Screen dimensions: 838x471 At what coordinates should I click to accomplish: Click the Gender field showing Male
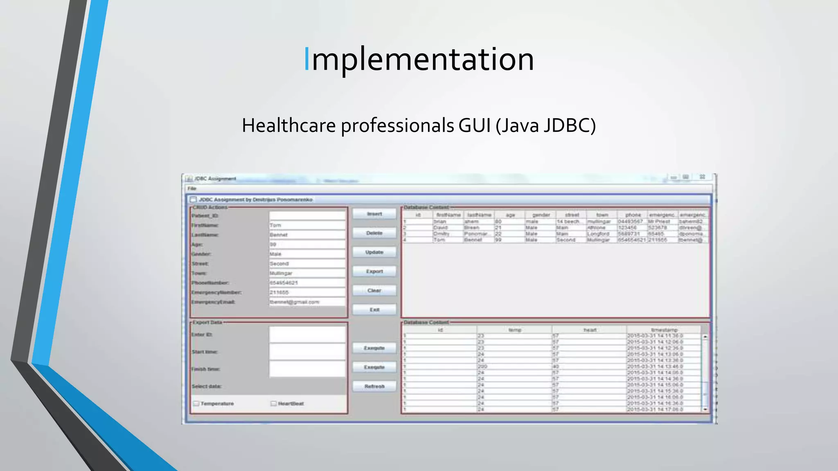point(307,254)
